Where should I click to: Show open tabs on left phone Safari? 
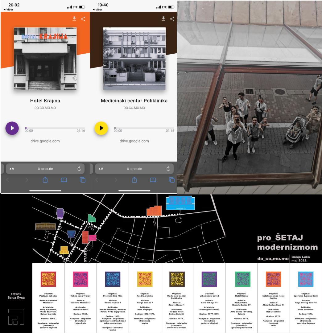click(82, 180)
